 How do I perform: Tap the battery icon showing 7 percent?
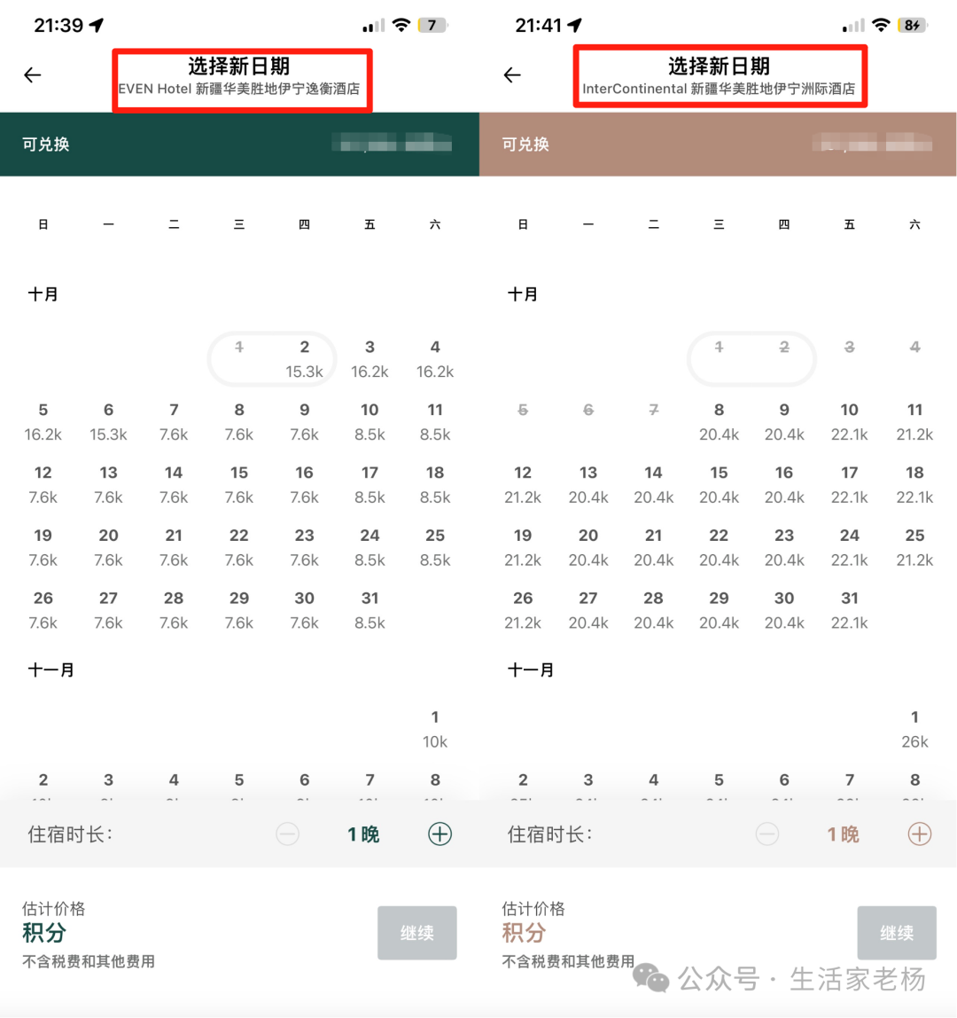[x=432, y=26]
